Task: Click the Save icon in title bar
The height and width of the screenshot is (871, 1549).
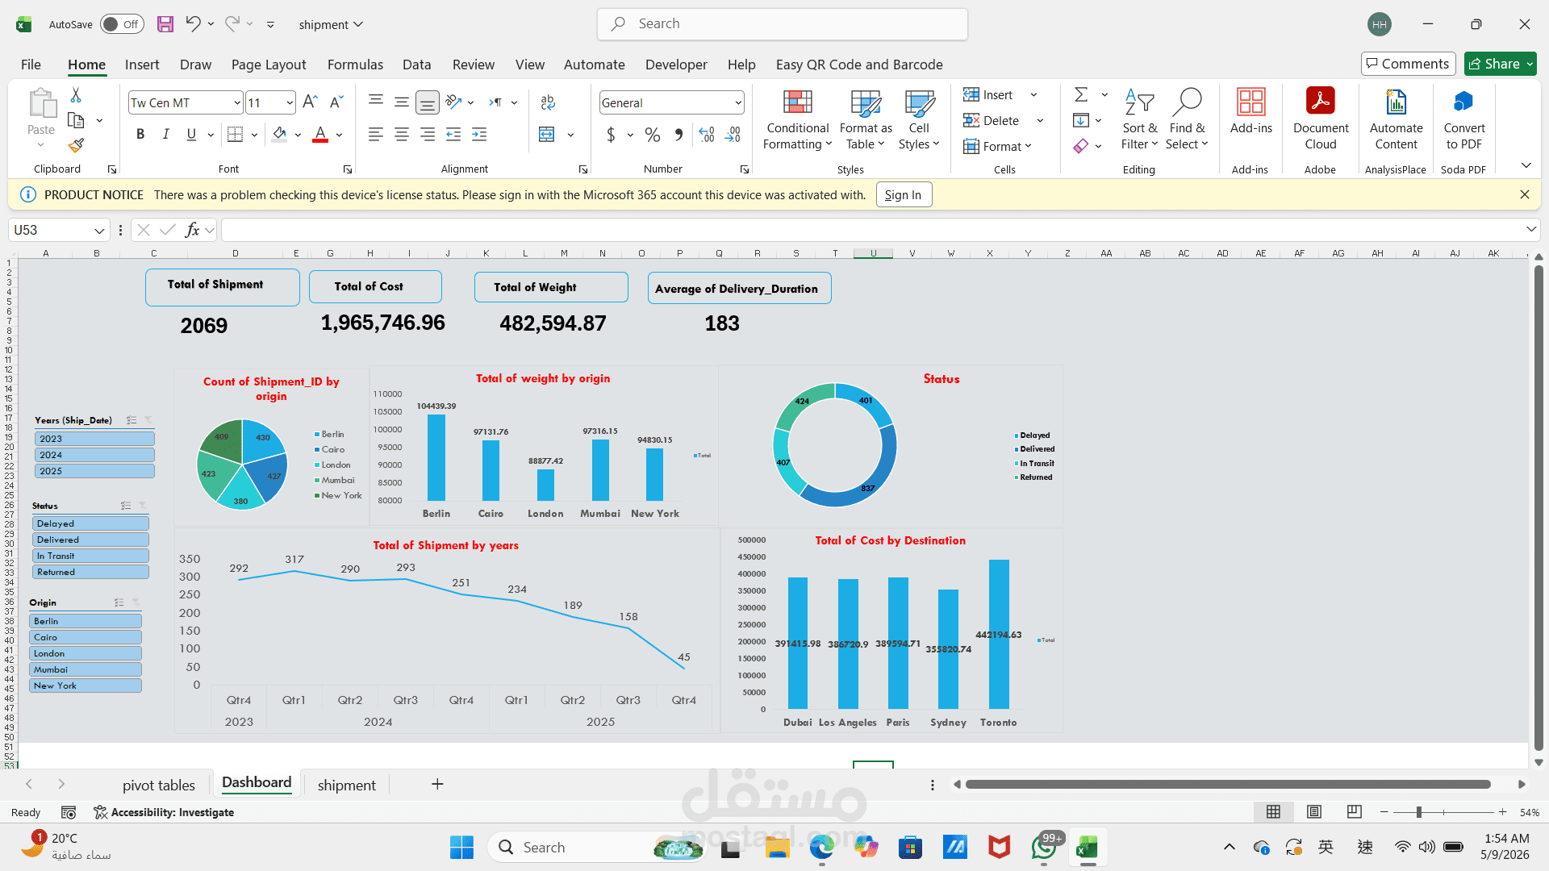Action: (165, 24)
